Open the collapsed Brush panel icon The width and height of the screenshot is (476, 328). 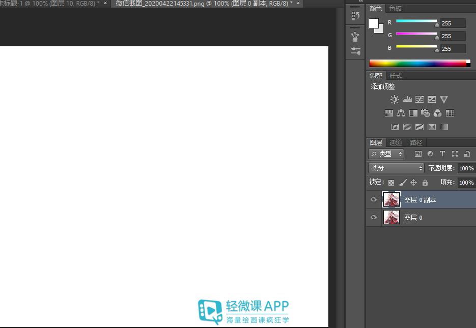coord(355,36)
